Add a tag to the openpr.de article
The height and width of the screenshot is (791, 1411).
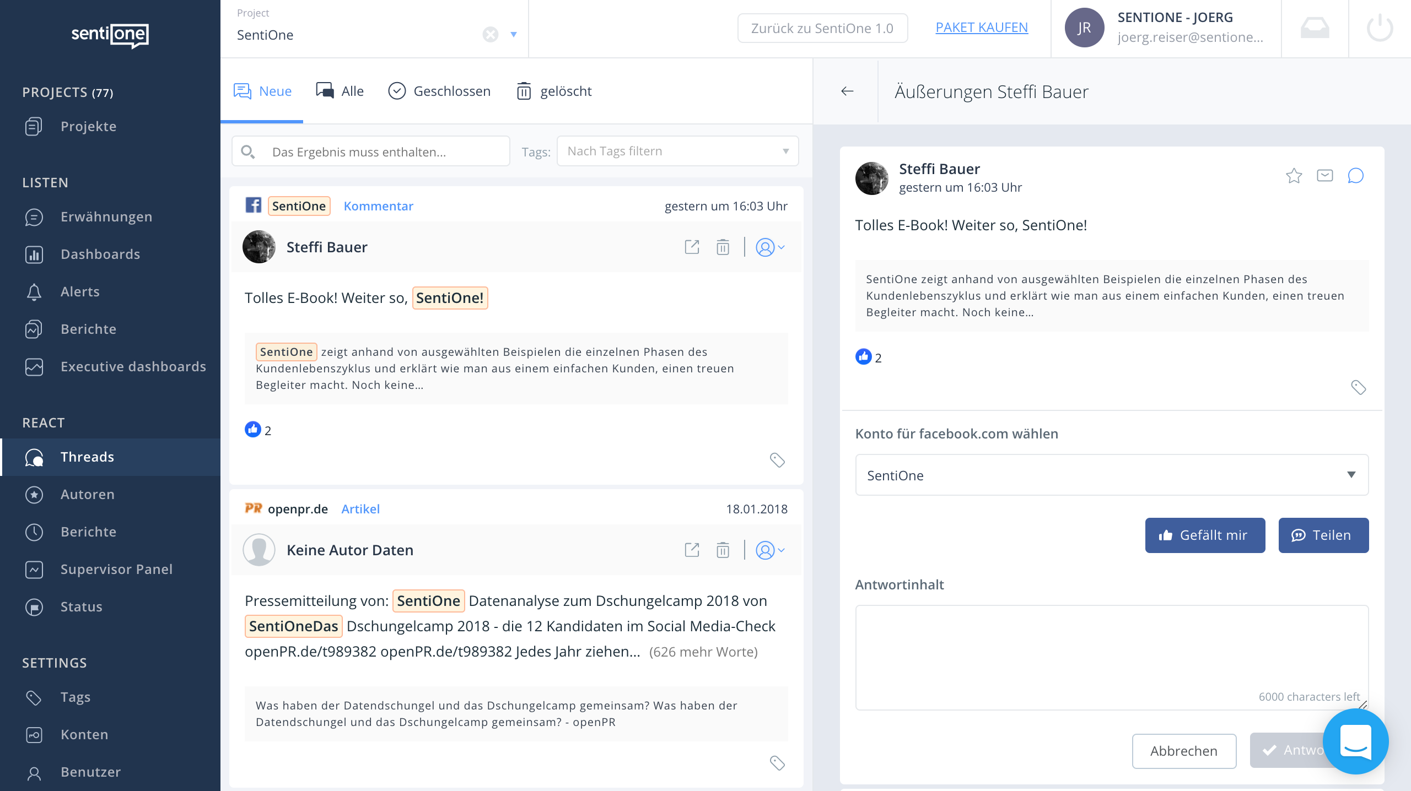[x=777, y=763]
